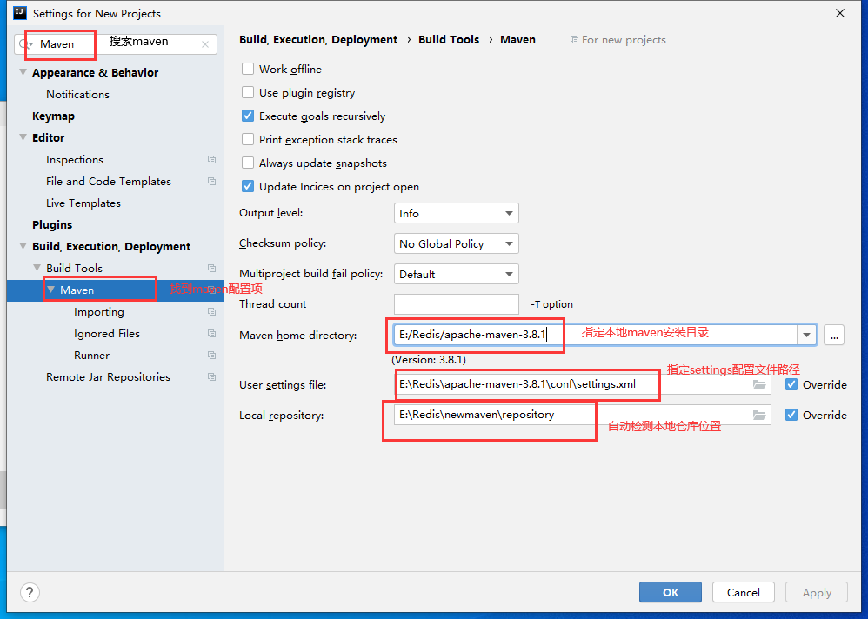Open Multiproject build fail policy dropdown
Screen dimensions: 868x619
coord(456,274)
